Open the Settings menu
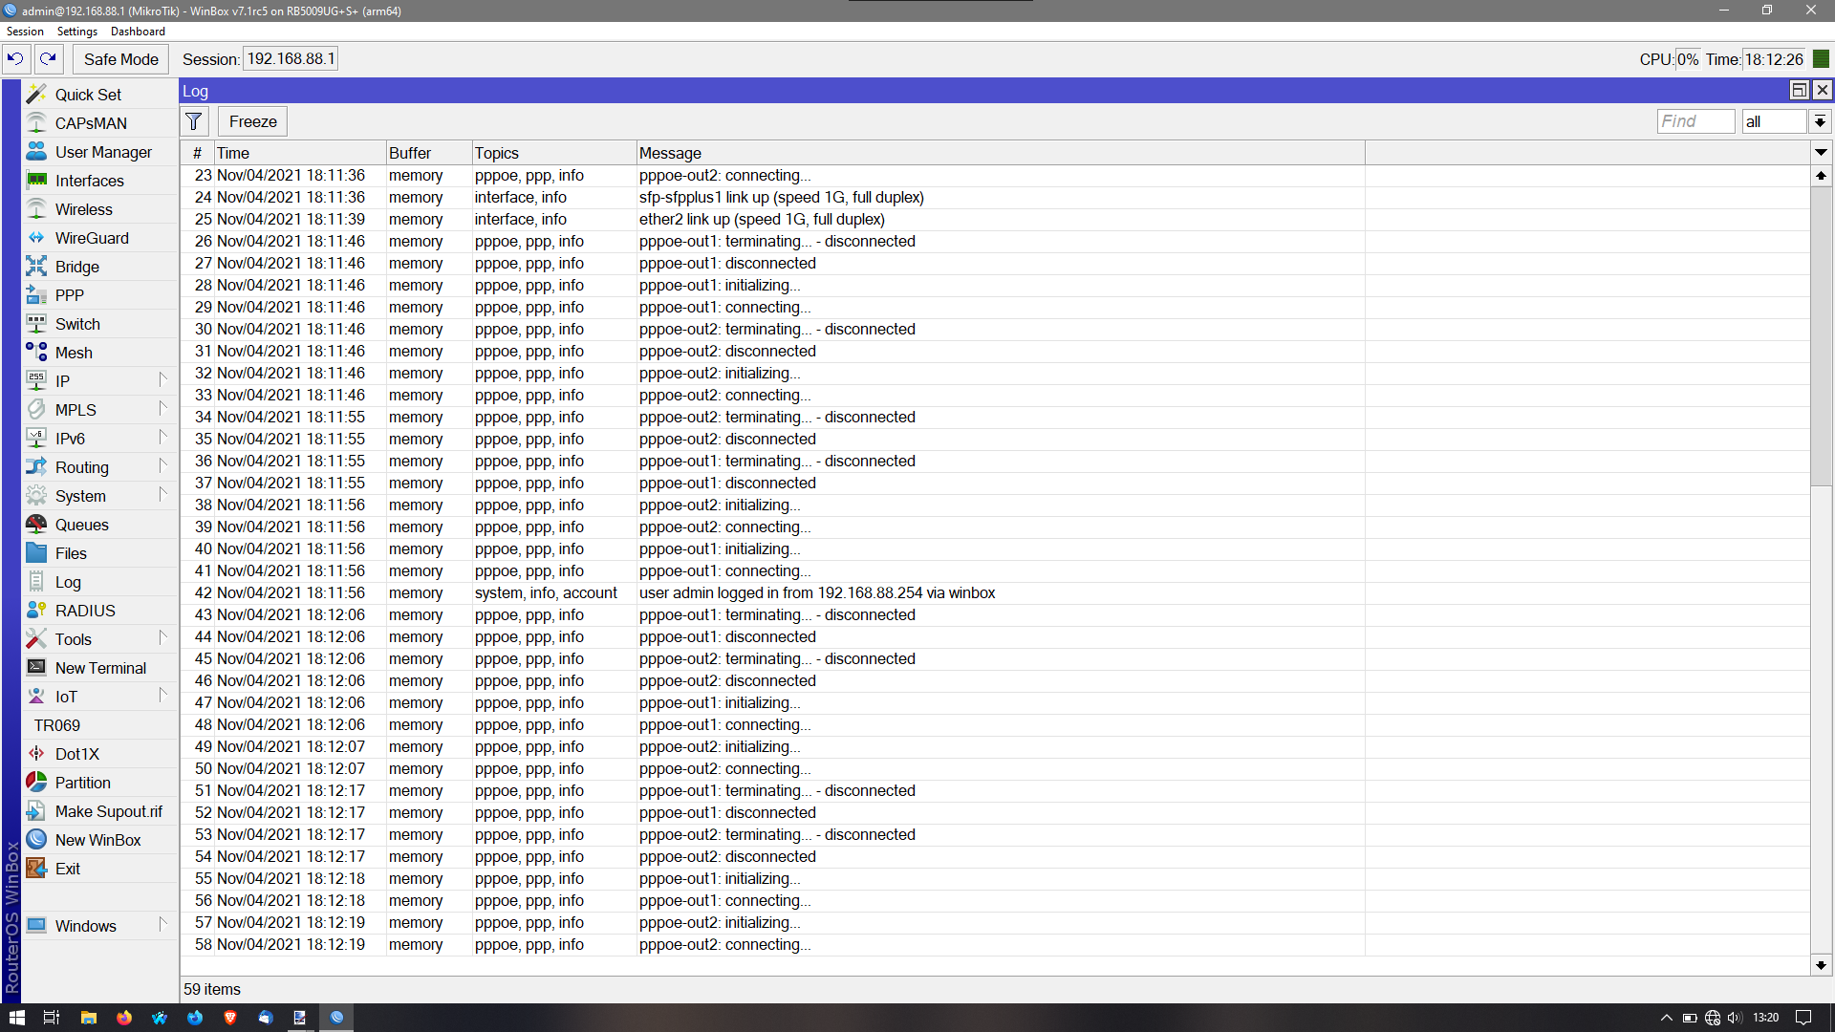 click(x=76, y=32)
